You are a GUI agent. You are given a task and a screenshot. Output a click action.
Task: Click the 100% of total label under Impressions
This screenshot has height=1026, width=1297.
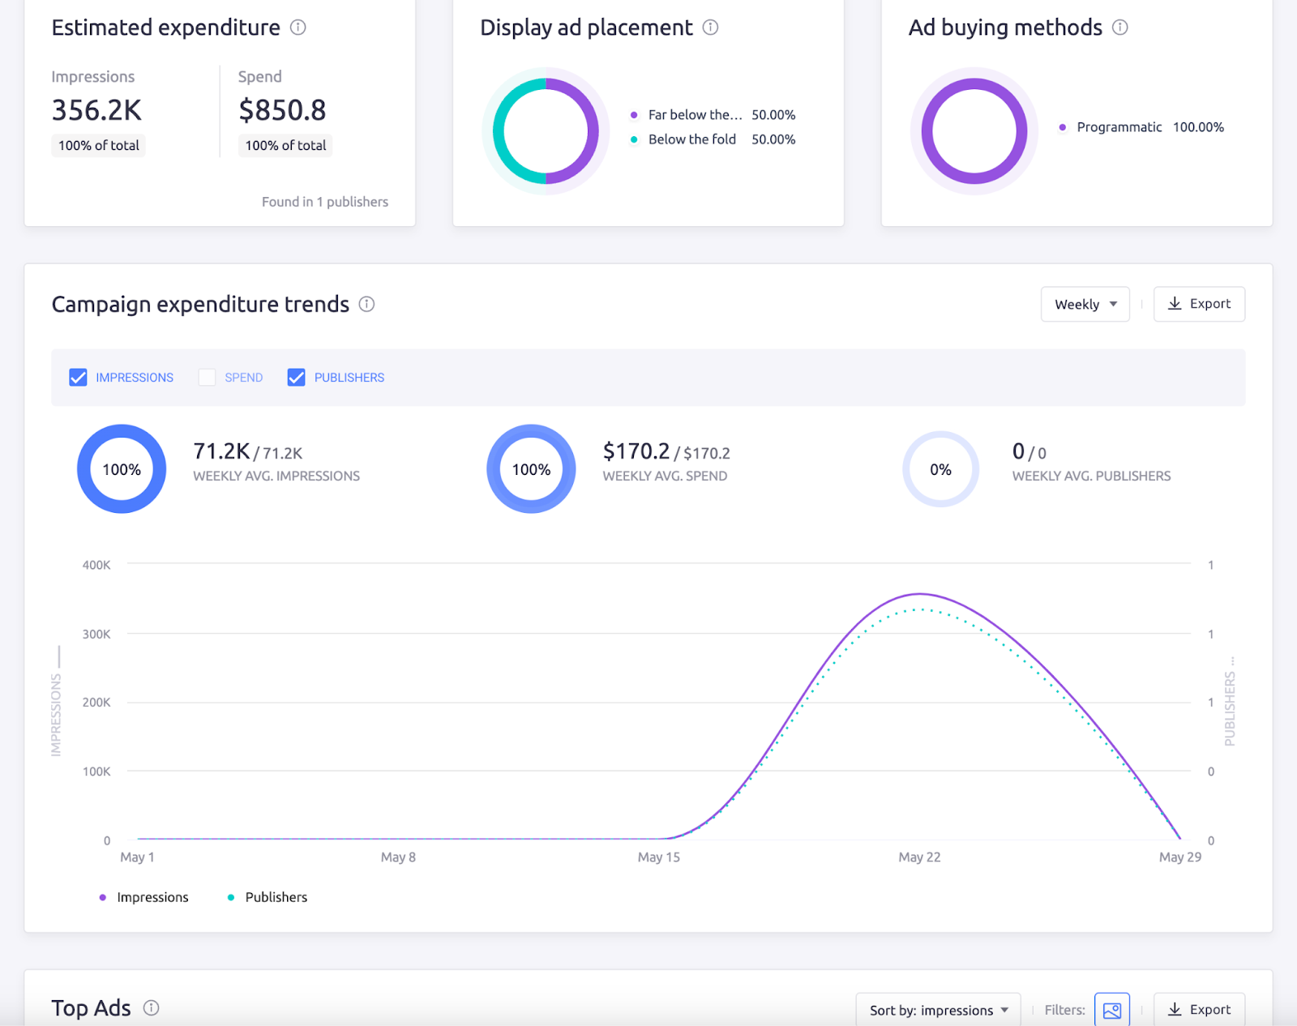[99, 146]
